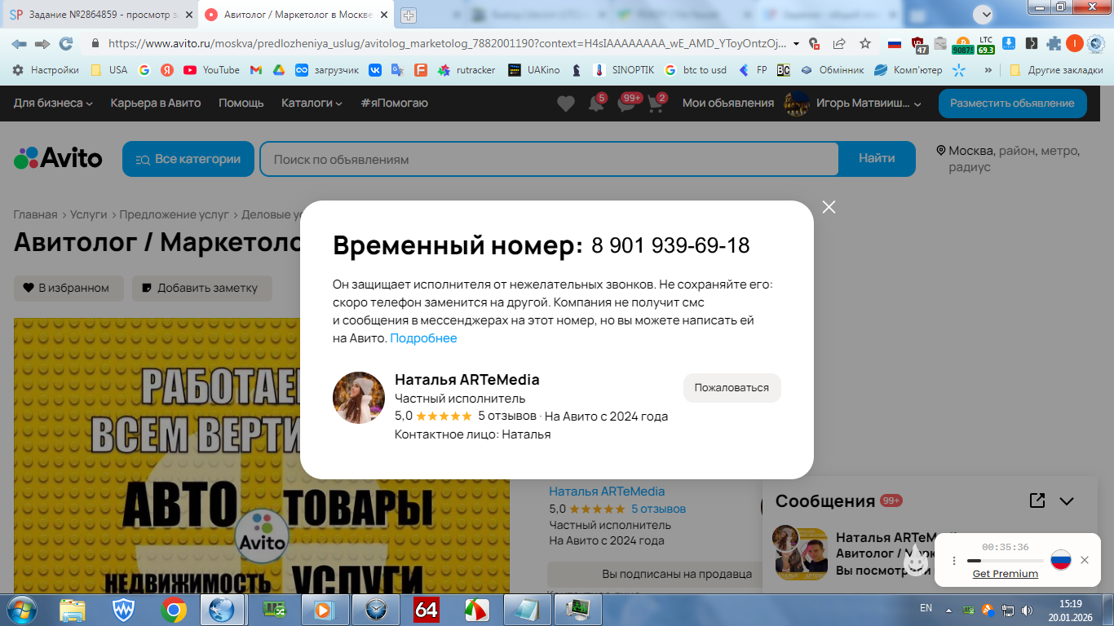This screenshot has width=1114, height=626.
Task: Open the Get Premium link
Action: (x=1006, y=574)
